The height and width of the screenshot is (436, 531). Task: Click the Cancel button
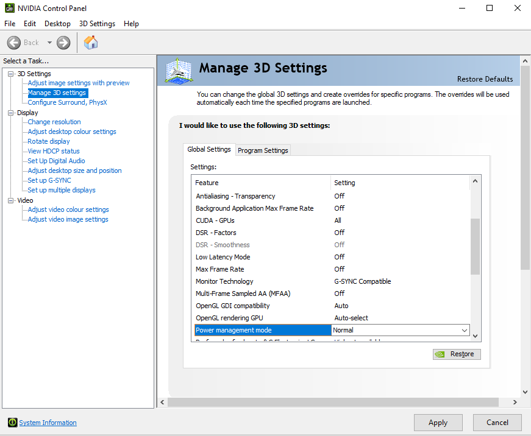click(497, 423)
